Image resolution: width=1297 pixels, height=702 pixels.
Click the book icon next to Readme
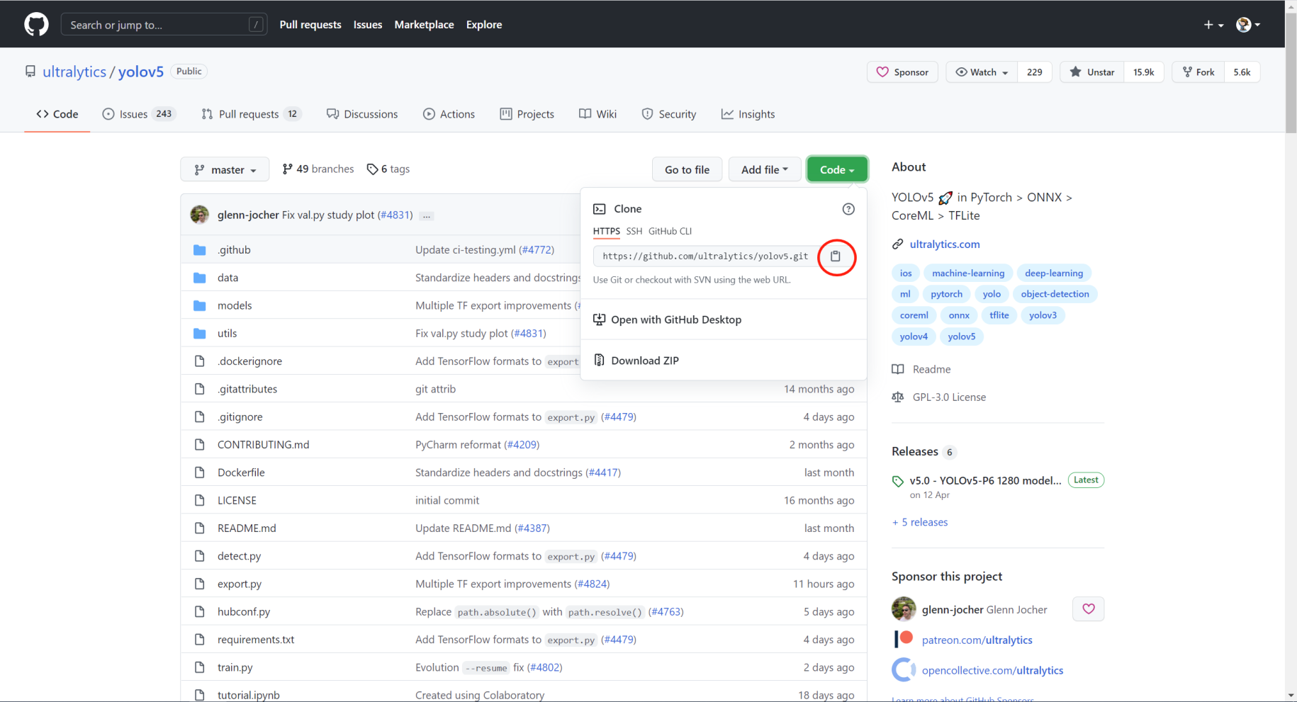coord(898,369)
